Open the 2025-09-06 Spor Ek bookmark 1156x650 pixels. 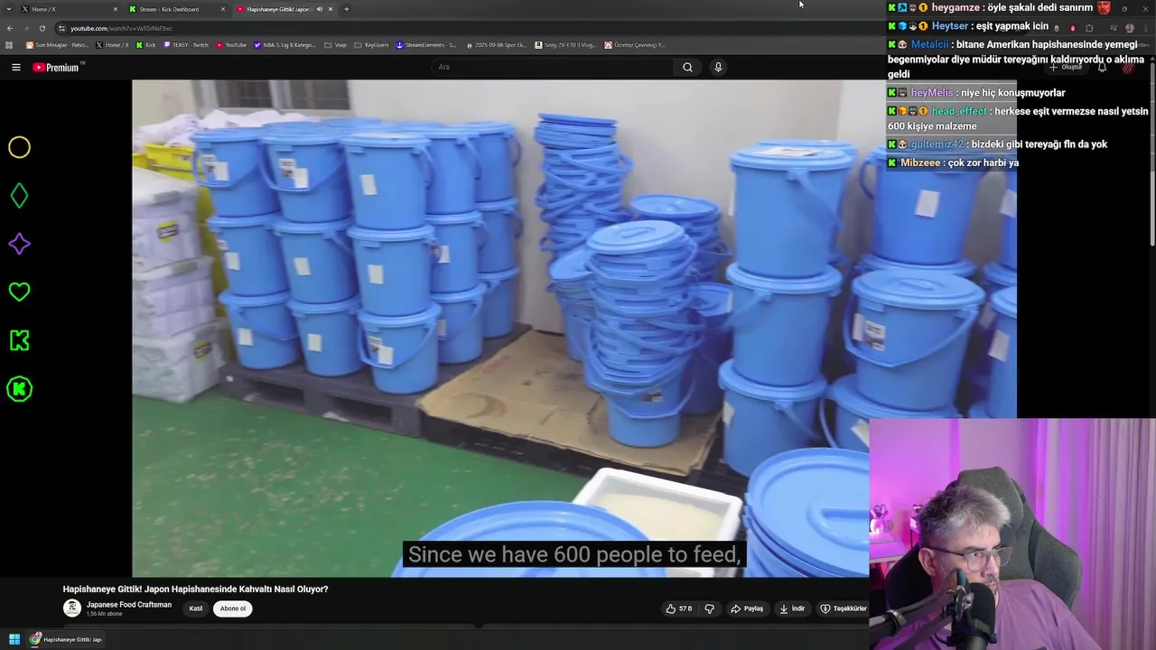[496, 44]
